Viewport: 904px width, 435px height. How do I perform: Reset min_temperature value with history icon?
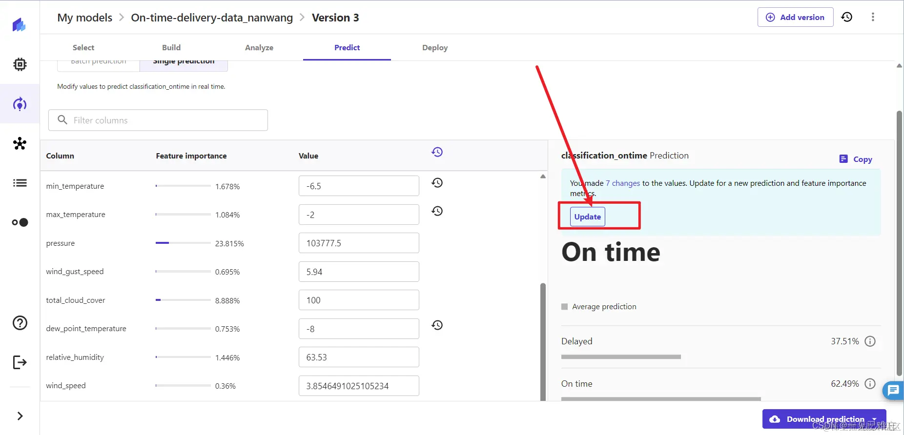(x=437, y=183)
